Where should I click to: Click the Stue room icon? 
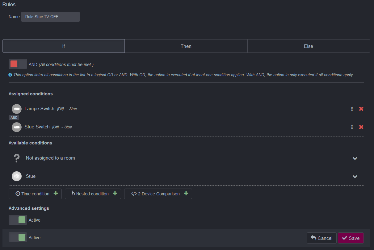(x=17, y=176)
